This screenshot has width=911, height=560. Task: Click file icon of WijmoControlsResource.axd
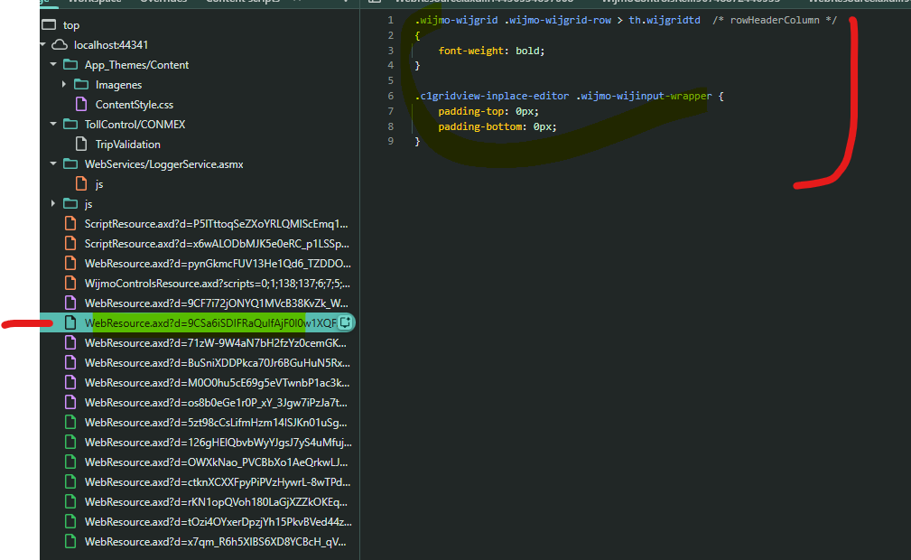[70, 284]
